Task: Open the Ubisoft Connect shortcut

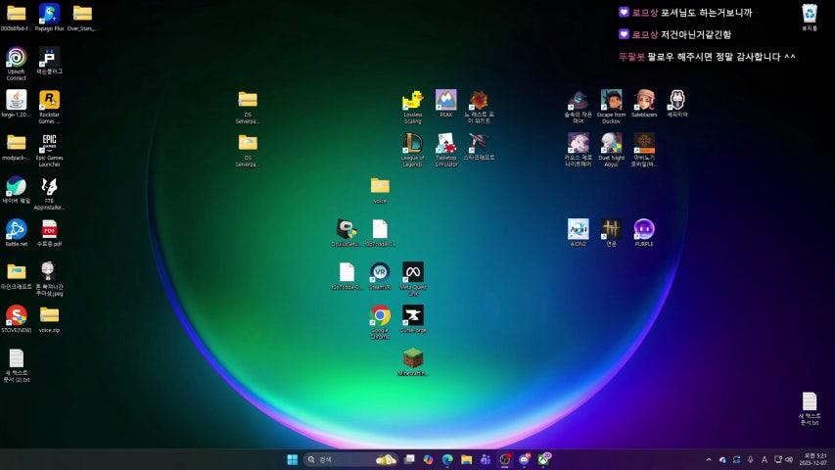Action: click(x=16, y=57)
